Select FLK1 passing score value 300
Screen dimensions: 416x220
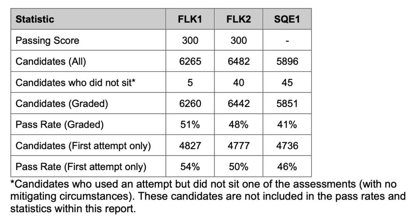(x=190, y=41)
